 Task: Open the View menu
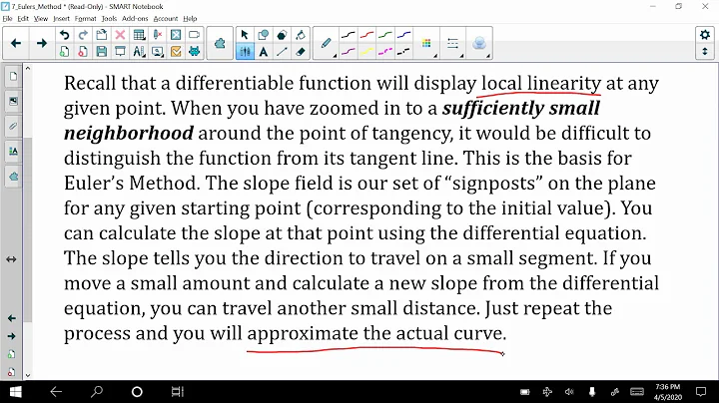click(x=41, y=19)
